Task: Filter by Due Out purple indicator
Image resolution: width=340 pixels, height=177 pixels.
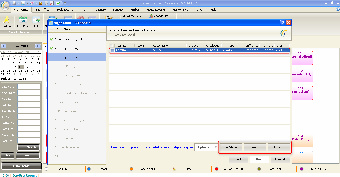Action: click(301, 169)
